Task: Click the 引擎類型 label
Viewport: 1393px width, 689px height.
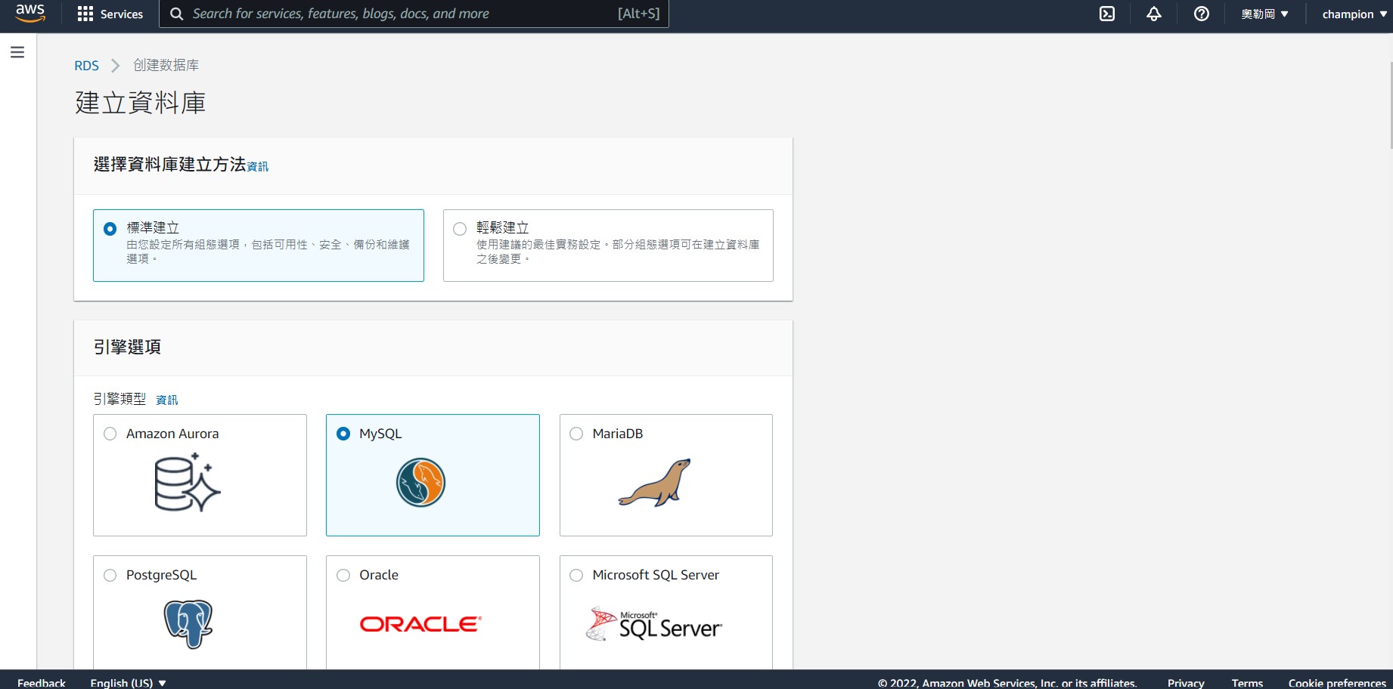Action: pyautogui.click(x=119, y=398)
